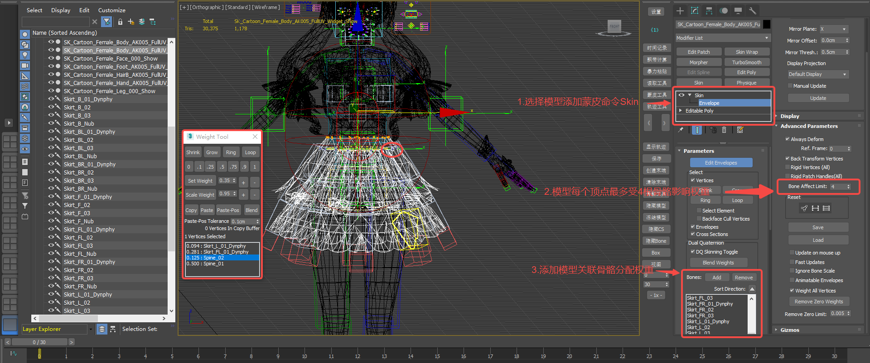Open the Customize menu in Scene Explorer
This screenshot has width=870, height=363.
(112, 10)
